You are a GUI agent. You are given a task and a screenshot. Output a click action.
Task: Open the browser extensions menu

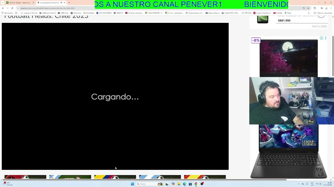click(x=315, y=8)
